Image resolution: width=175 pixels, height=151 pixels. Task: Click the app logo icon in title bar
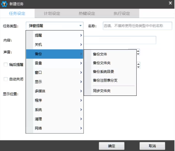5,4
